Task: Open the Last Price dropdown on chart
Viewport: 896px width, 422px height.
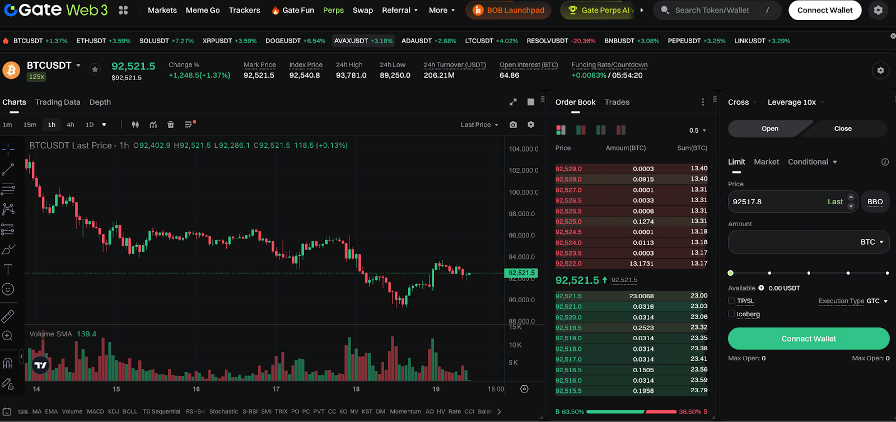Action: (479, 125)
